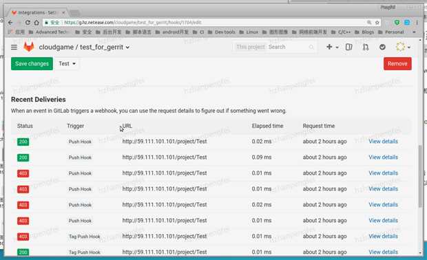The height and width of the screenshot is (260, 427).
Task: Click the 403 badge of Tag Push Hook row
Action: pos(23,237)
